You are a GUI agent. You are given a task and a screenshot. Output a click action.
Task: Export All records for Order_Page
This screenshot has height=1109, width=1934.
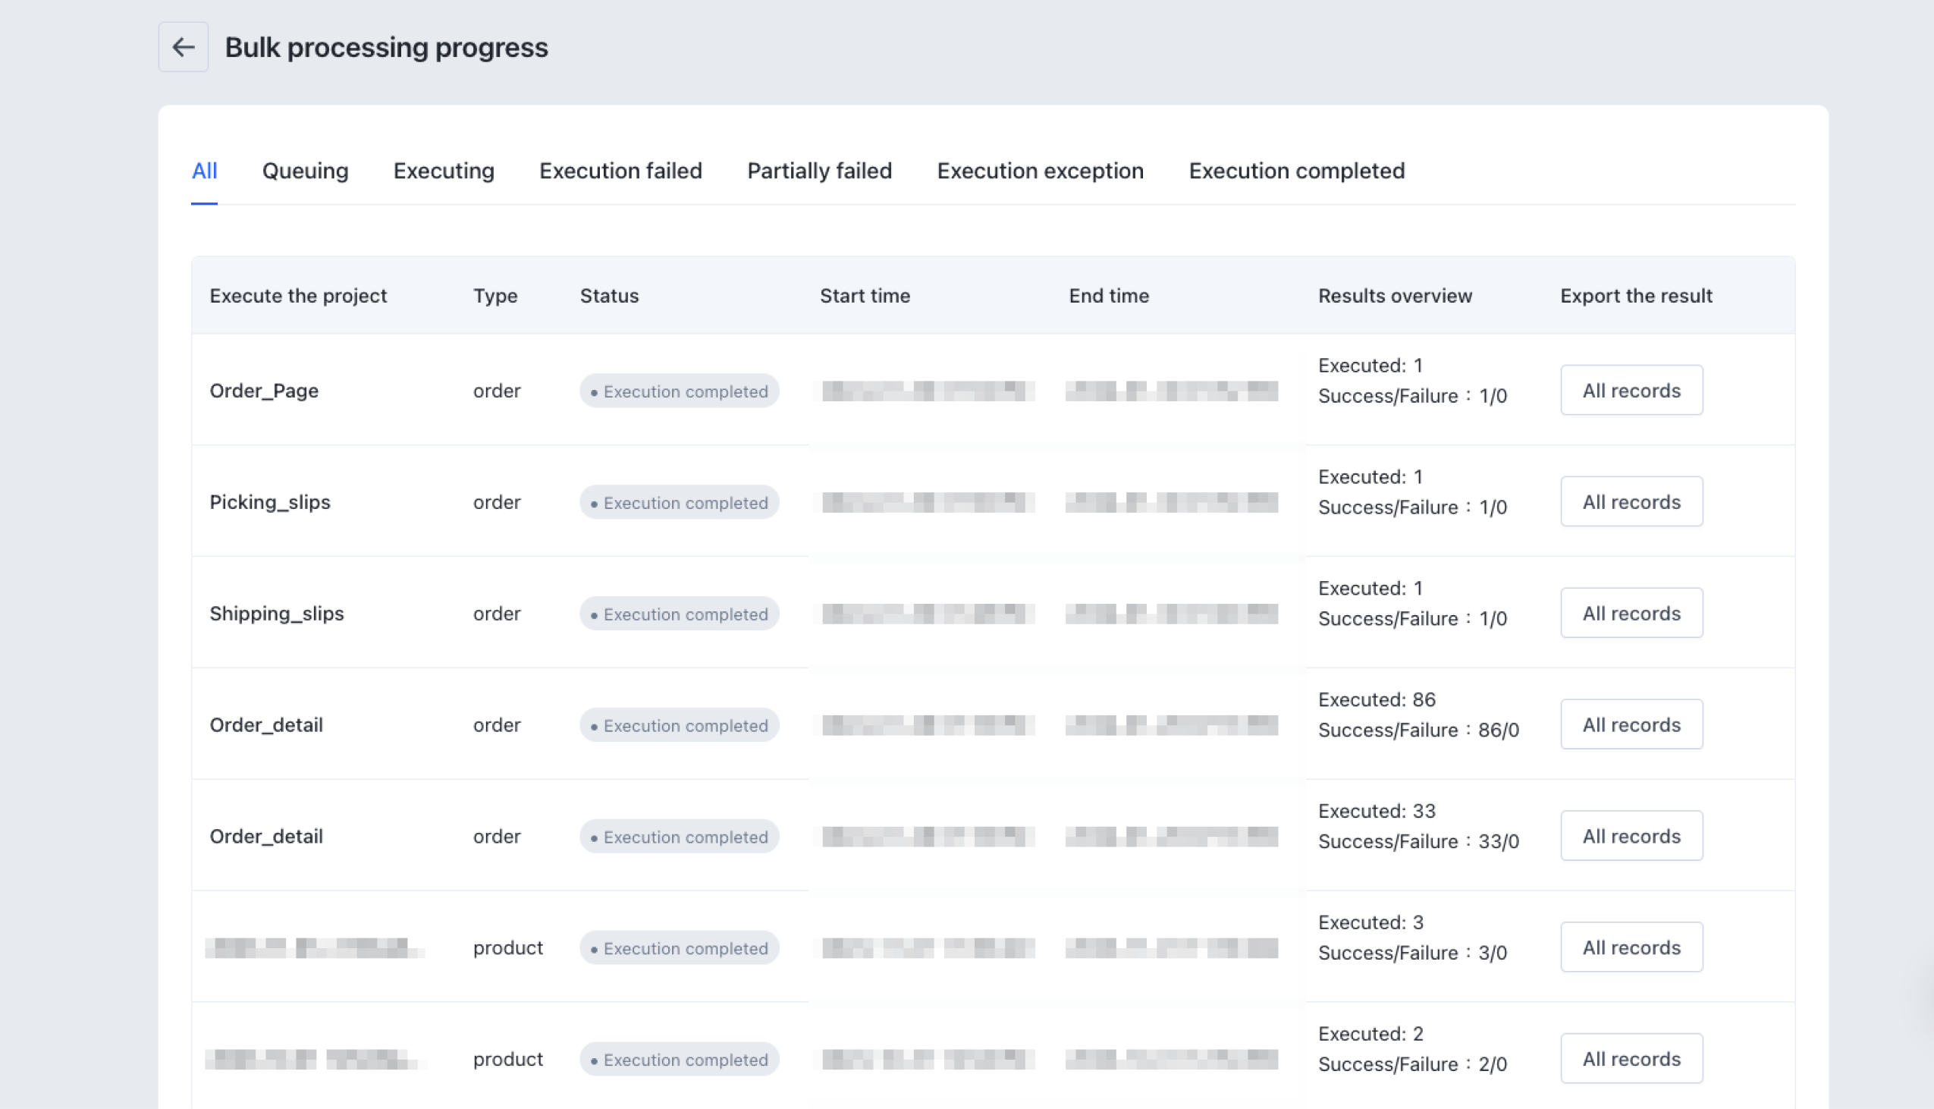[1631, 390]
